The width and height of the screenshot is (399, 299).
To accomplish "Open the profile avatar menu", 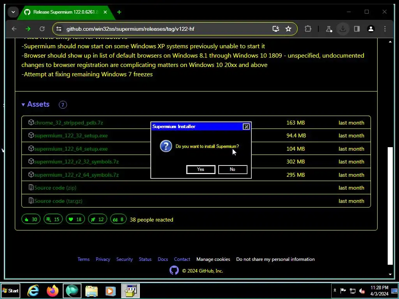I will click(371, 29).
